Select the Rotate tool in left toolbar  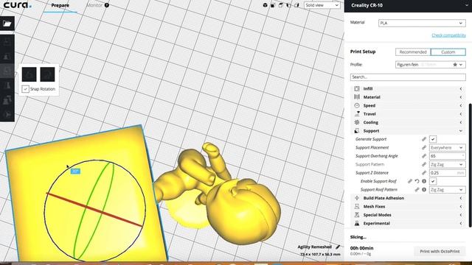tap(7, 71)
